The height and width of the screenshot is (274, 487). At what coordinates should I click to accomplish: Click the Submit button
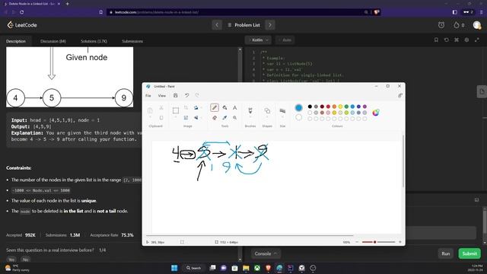pos(469,253)
